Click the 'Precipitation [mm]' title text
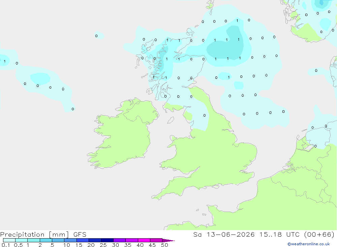Viewport: 337px width, 247px height. [x=35, y=235]
